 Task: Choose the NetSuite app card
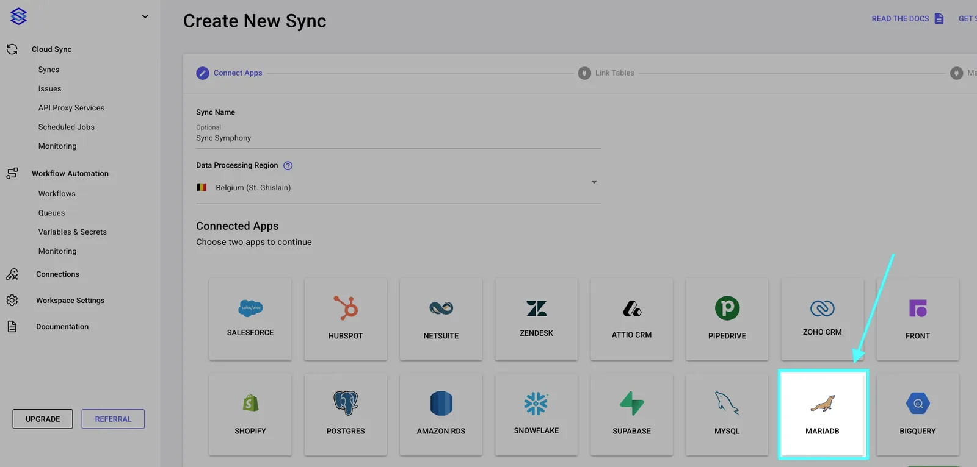(441, 319)
